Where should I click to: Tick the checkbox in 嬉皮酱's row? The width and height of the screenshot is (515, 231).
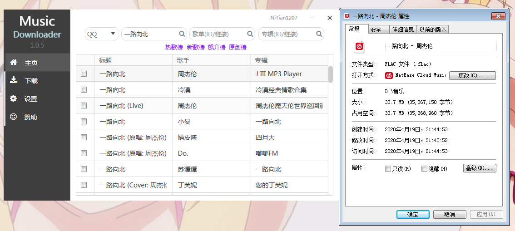tap(84, 137)
